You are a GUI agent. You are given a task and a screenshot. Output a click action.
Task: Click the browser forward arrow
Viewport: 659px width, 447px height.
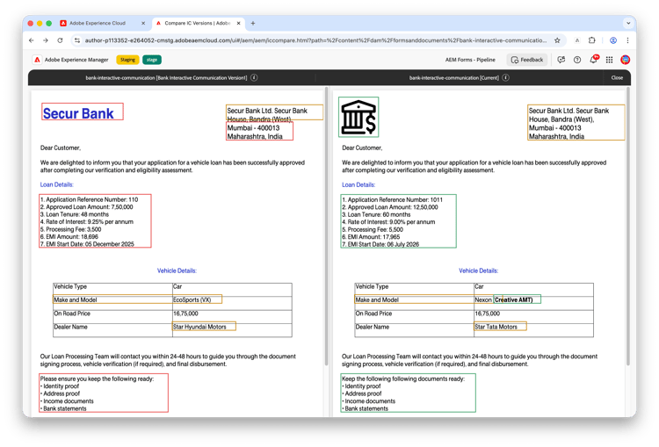click(46, 40)
